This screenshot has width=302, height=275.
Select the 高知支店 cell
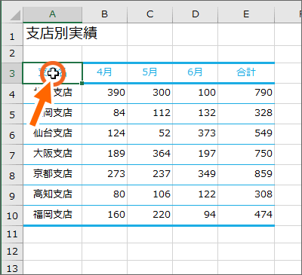52,195
